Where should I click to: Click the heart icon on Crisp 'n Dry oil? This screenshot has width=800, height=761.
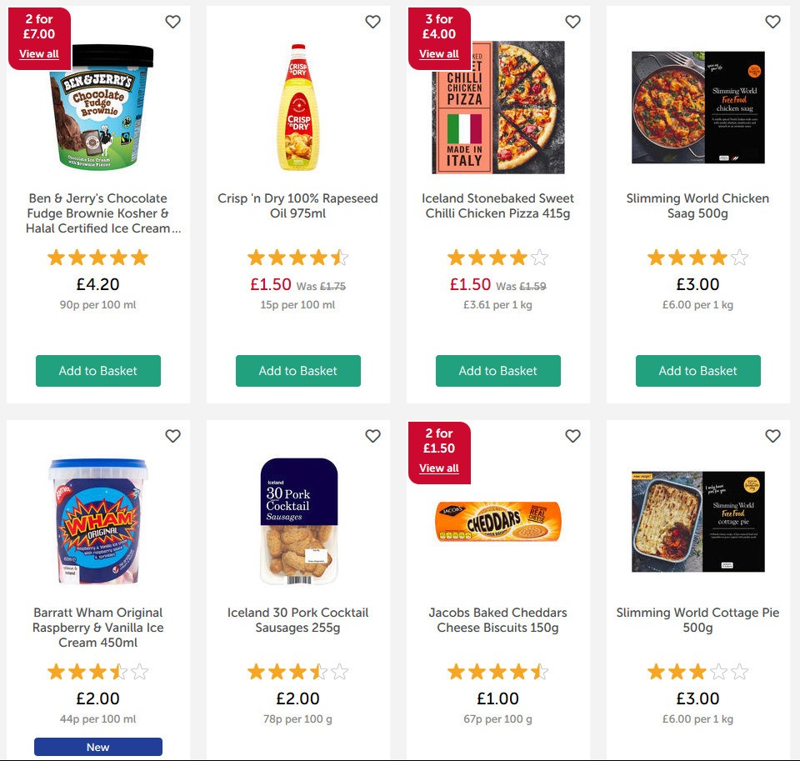click(x=373, y=23)
